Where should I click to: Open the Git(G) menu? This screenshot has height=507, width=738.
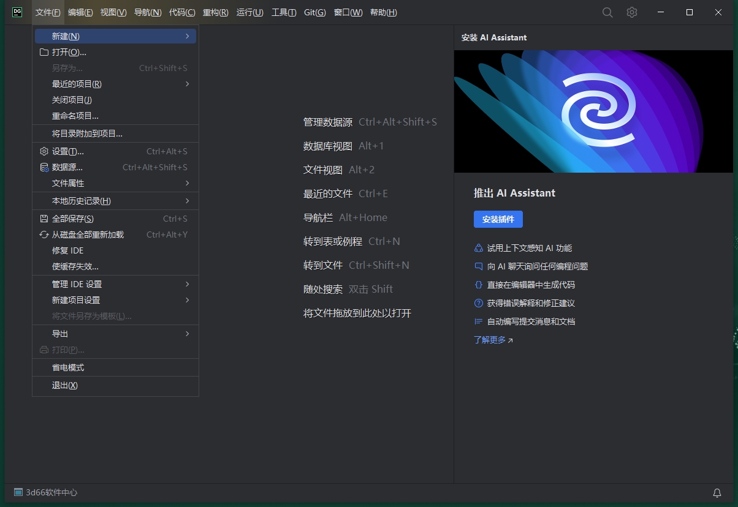[x=315, y=12]
